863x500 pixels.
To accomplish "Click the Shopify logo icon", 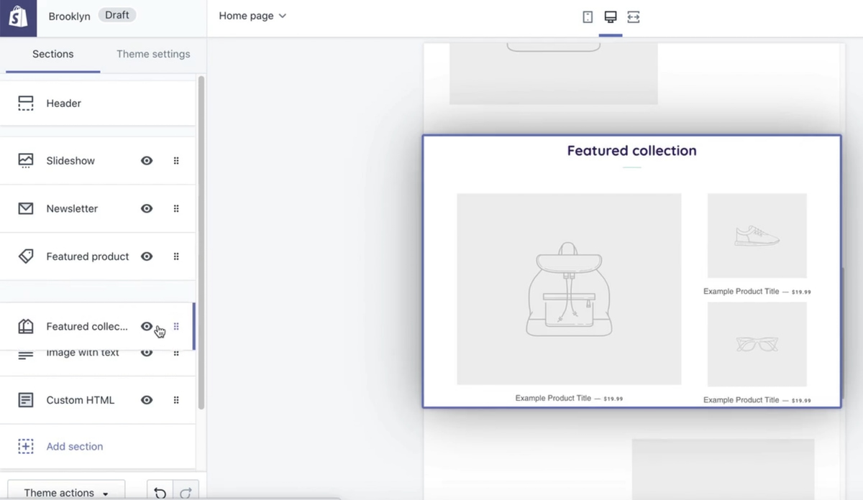I will click(18, 17).
